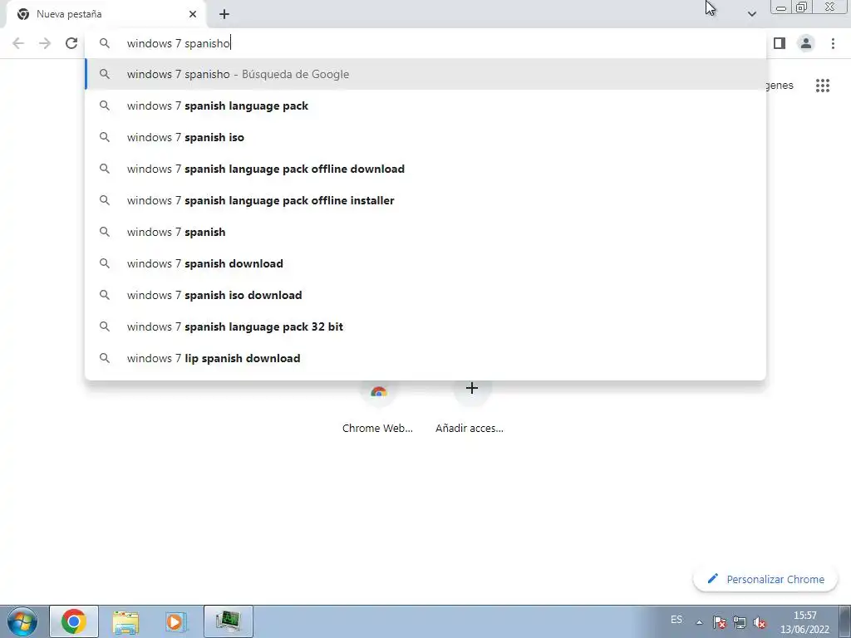Click the ES language indicator
Screen dimensions: 851x638
(676, 620)
